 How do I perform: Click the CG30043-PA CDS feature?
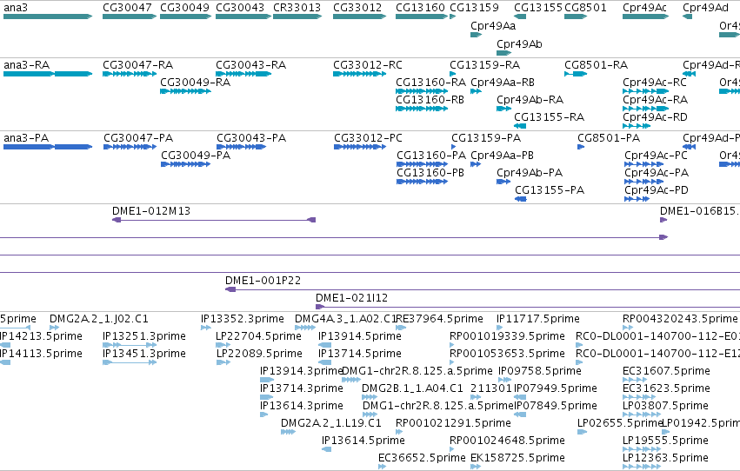click(x=241, y=147)
